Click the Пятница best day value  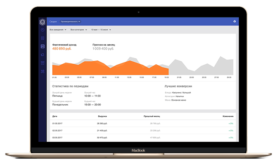57,96
